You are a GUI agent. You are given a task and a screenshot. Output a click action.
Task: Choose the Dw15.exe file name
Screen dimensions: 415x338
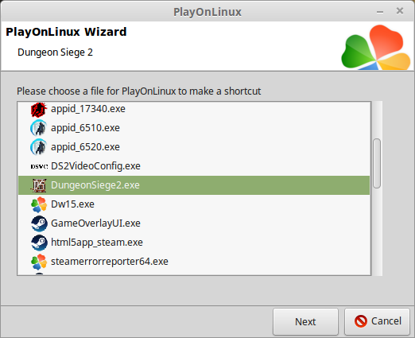coord(72,204)
